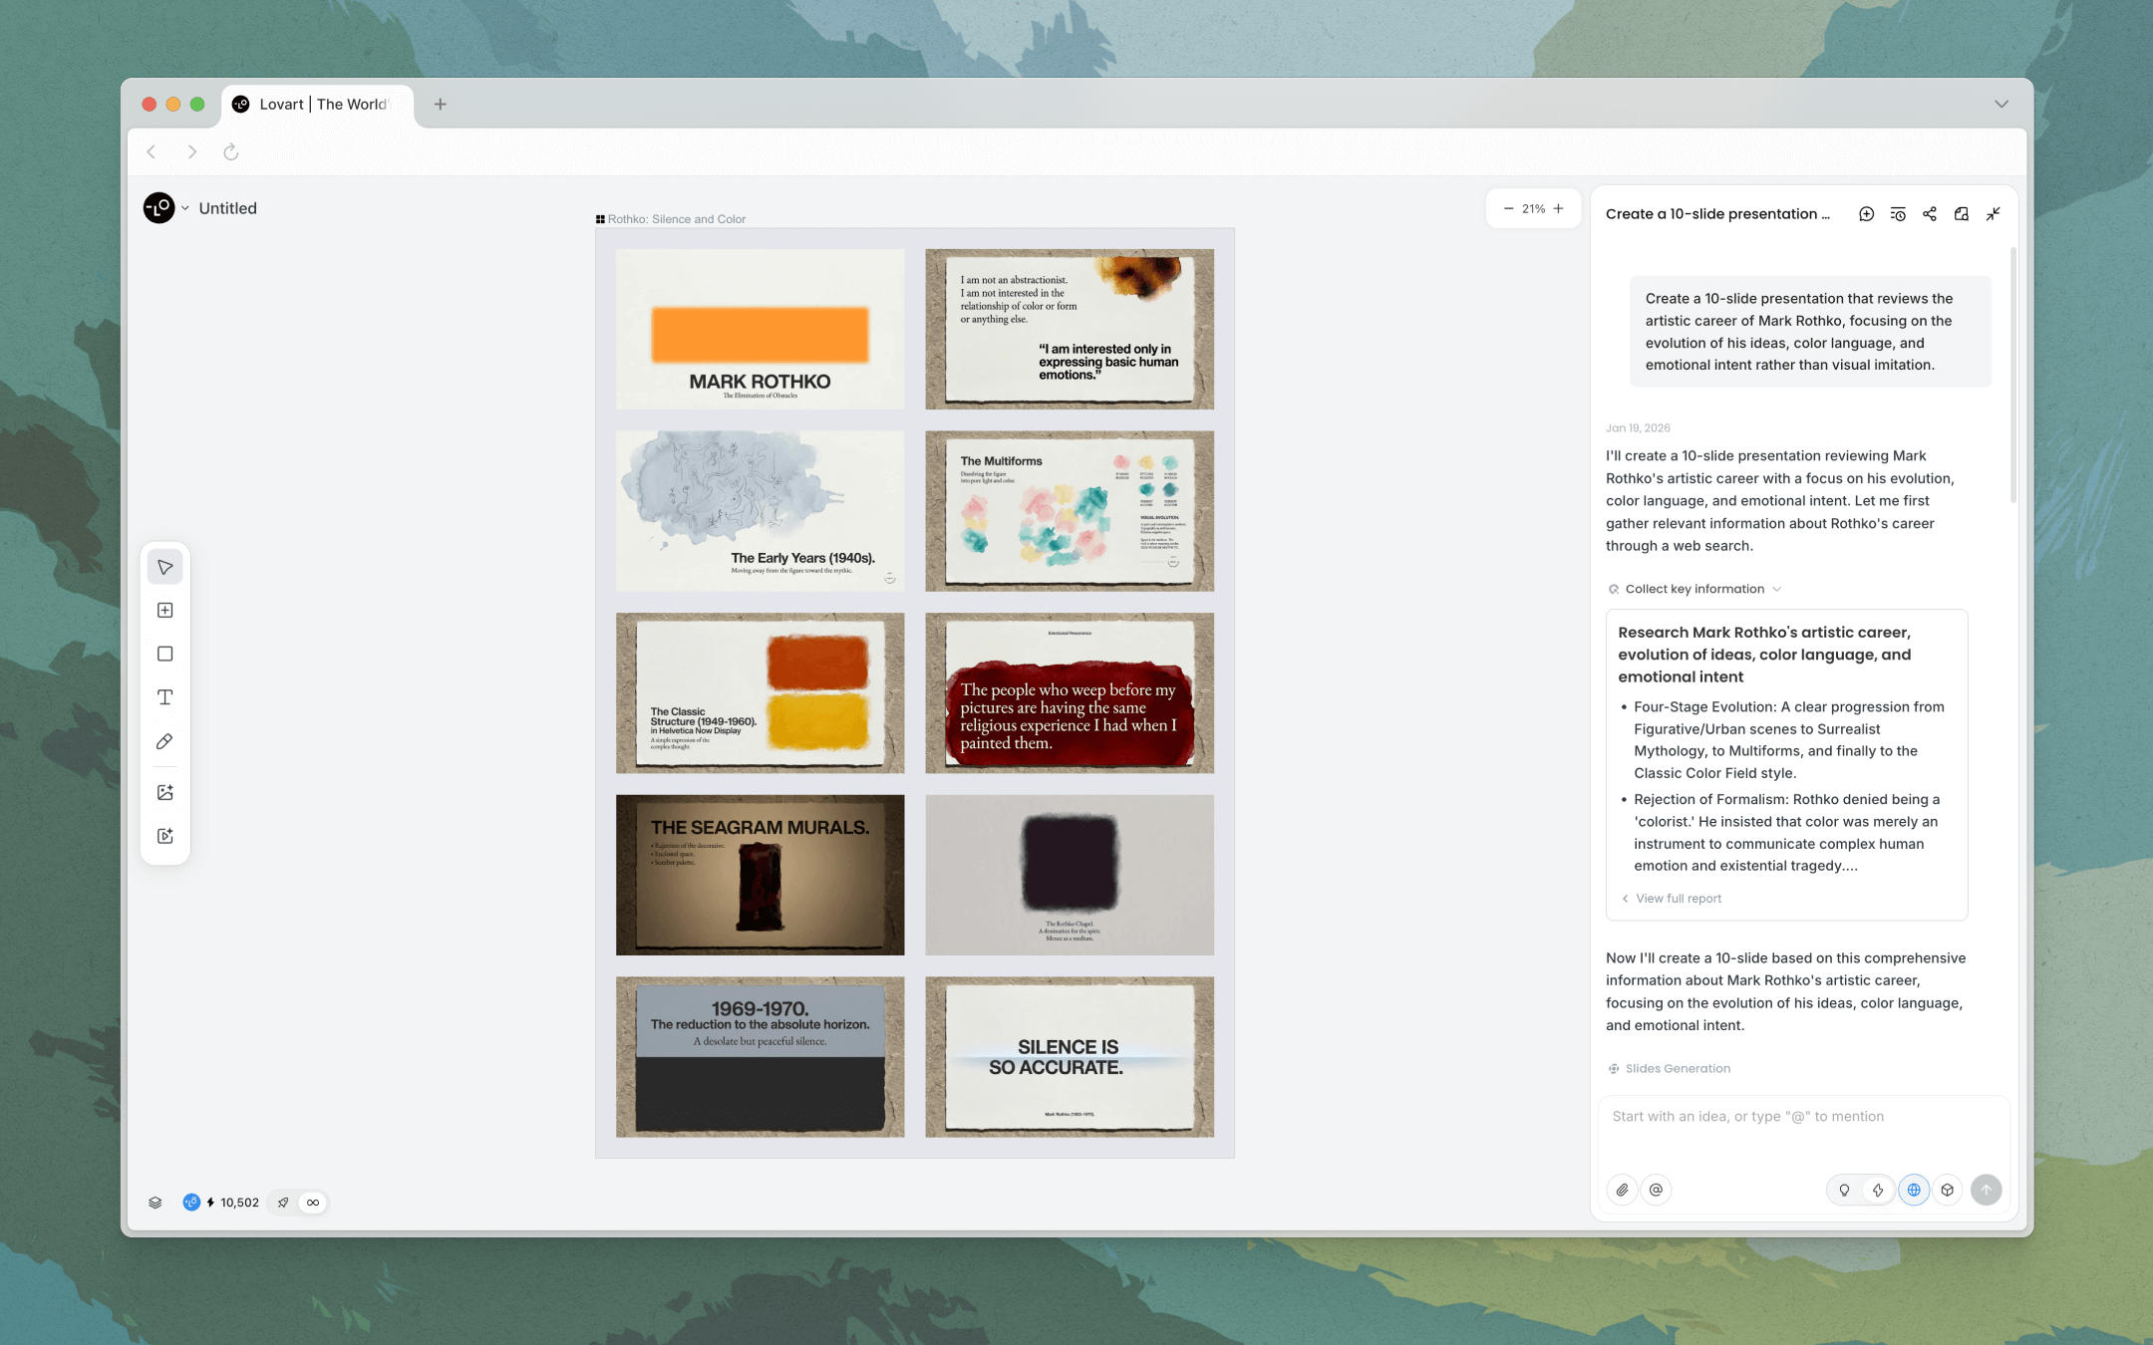
Task: Select the Pencil tool
Action: tap(165, 741)
